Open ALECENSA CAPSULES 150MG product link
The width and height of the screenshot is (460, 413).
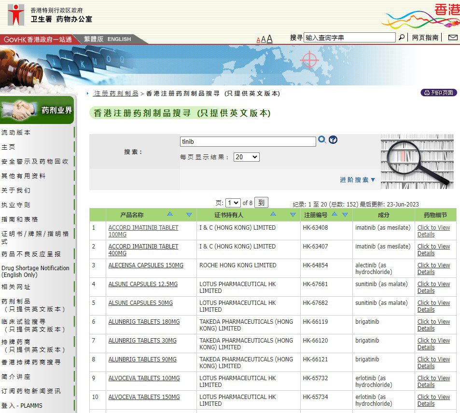(x=146, y=265)
